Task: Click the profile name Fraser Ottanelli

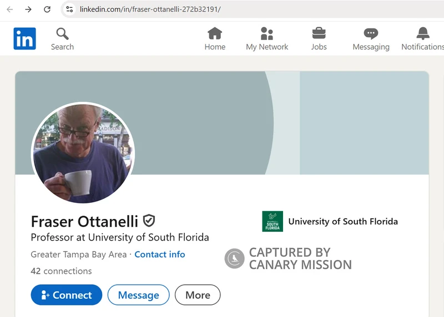Action: click(x=84, y=222)
